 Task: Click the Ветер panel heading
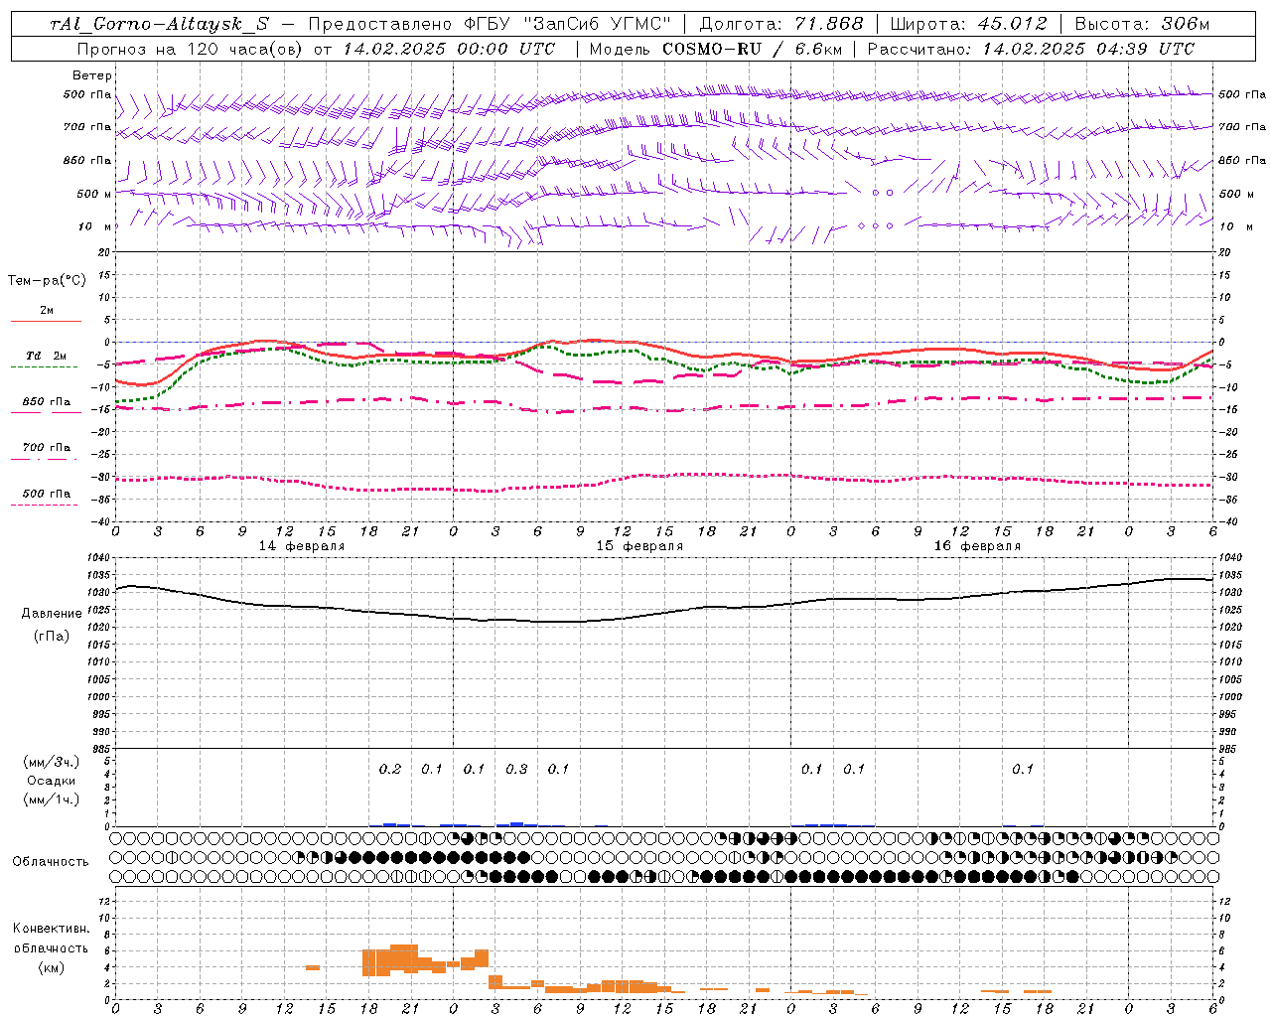coord(92,75)
